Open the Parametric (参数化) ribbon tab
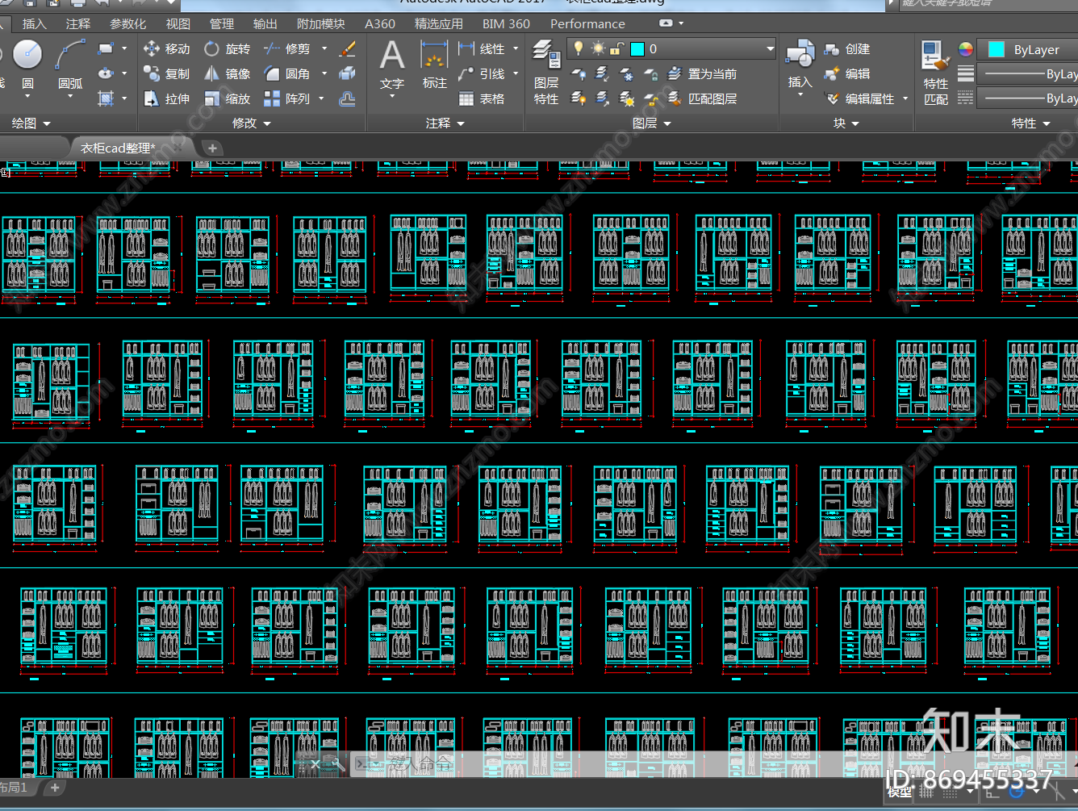The image size is (1078, 811). pyautogui.click(x=128, y=24)
